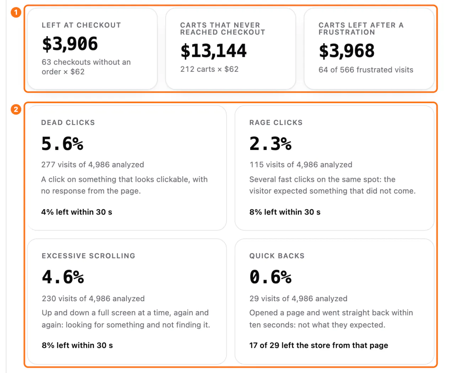Open the Dead Clicks metric card heading
The image size is (455, 373).
click(68, 123)
